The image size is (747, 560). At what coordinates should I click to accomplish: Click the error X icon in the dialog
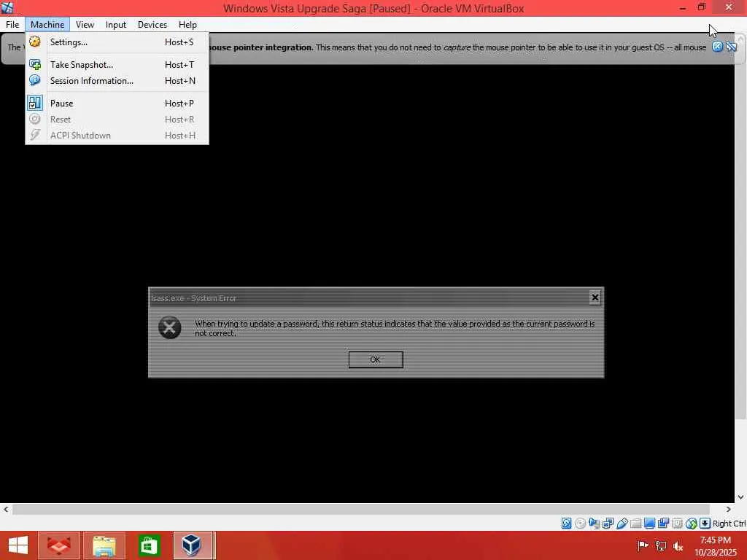[x=169, y=327]
